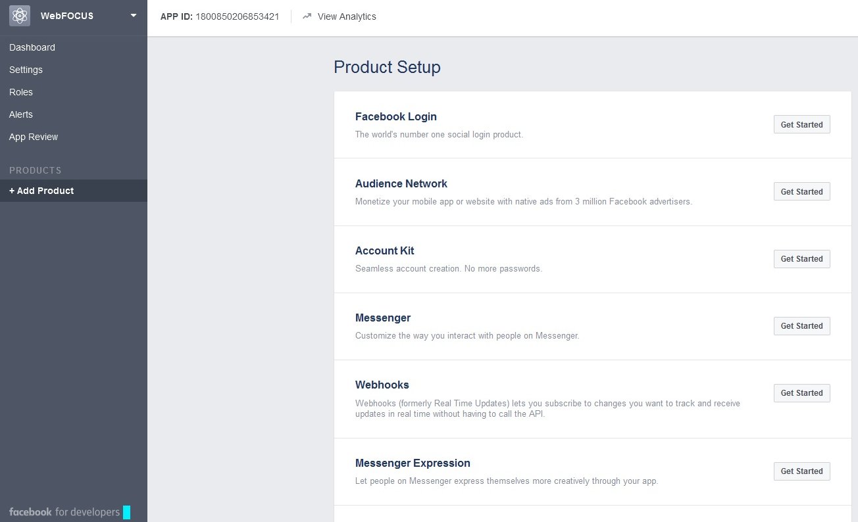Viewport: 858px width, 522px height.
Task: Open App Review in the sidebar
Action: (x=34, y=137)
